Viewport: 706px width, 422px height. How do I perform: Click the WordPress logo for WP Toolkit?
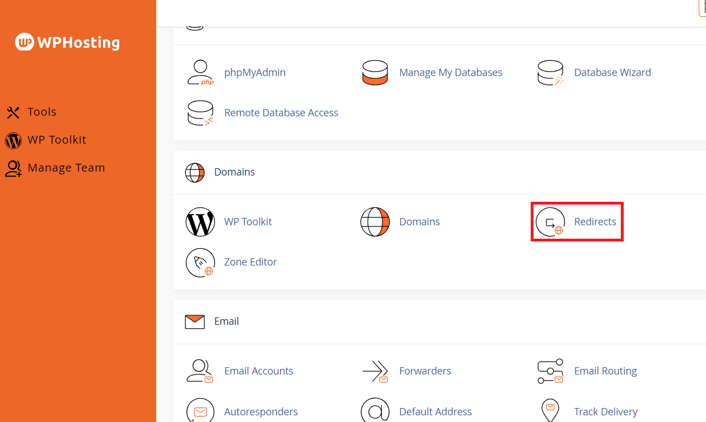[200, 222]
